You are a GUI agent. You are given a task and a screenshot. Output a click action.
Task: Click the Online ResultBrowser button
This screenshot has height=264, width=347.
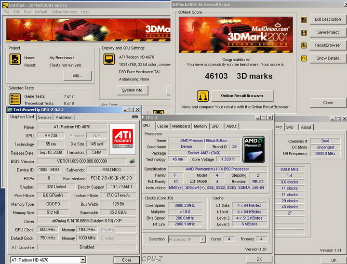click(x=242, y=96)
